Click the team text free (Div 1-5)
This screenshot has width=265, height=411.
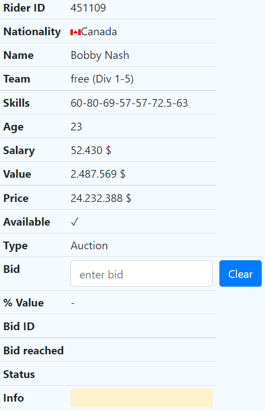pyautogui.click(x=102, y=79)
